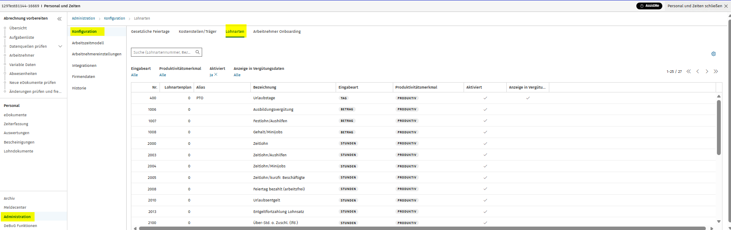Click Konfiguration breadcrumb link

point(115,18)
